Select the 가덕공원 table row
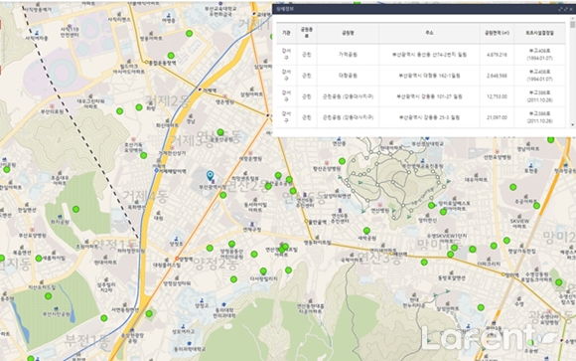The height and width of the screenshot is (361, 576). coord(421,55)
